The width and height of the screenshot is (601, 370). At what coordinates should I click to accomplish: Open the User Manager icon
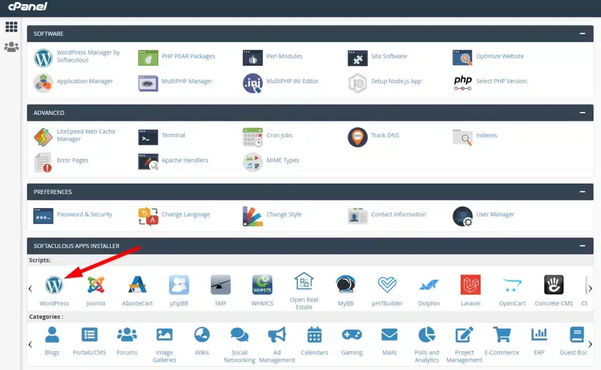pos(462,216)
